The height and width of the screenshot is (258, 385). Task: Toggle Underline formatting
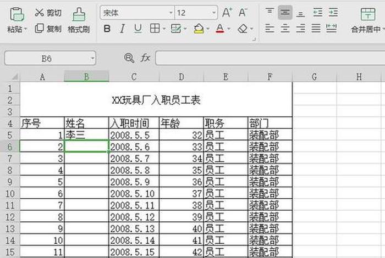point(138,29)
